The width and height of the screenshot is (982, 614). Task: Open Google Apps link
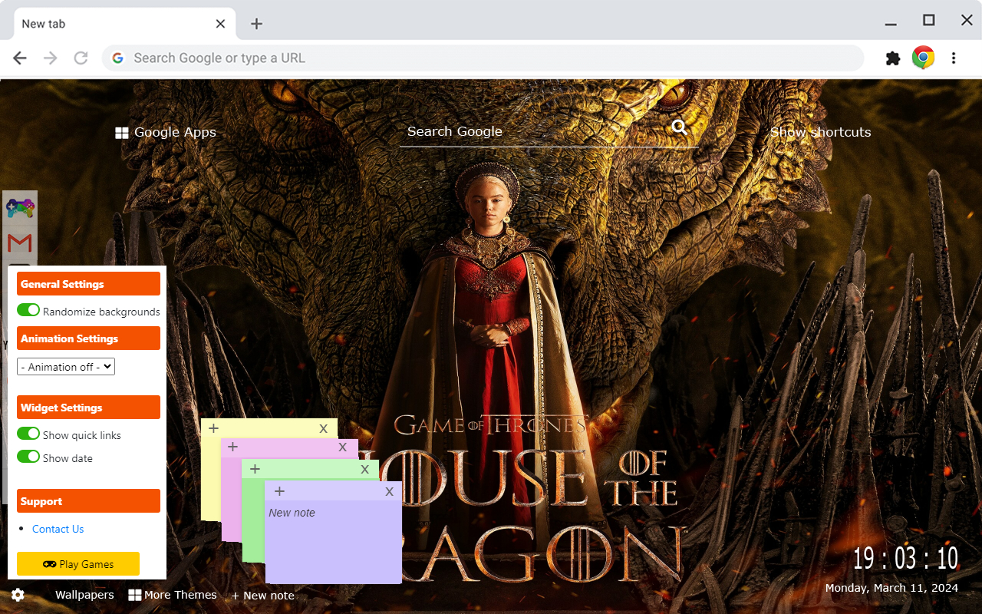coord(166,132)
